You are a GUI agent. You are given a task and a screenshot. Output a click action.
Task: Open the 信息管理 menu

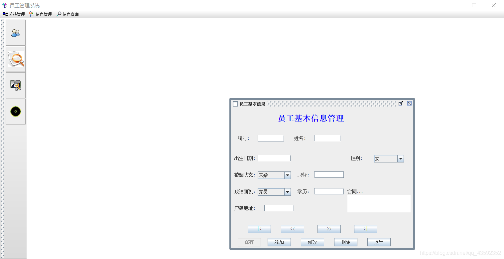41,14
